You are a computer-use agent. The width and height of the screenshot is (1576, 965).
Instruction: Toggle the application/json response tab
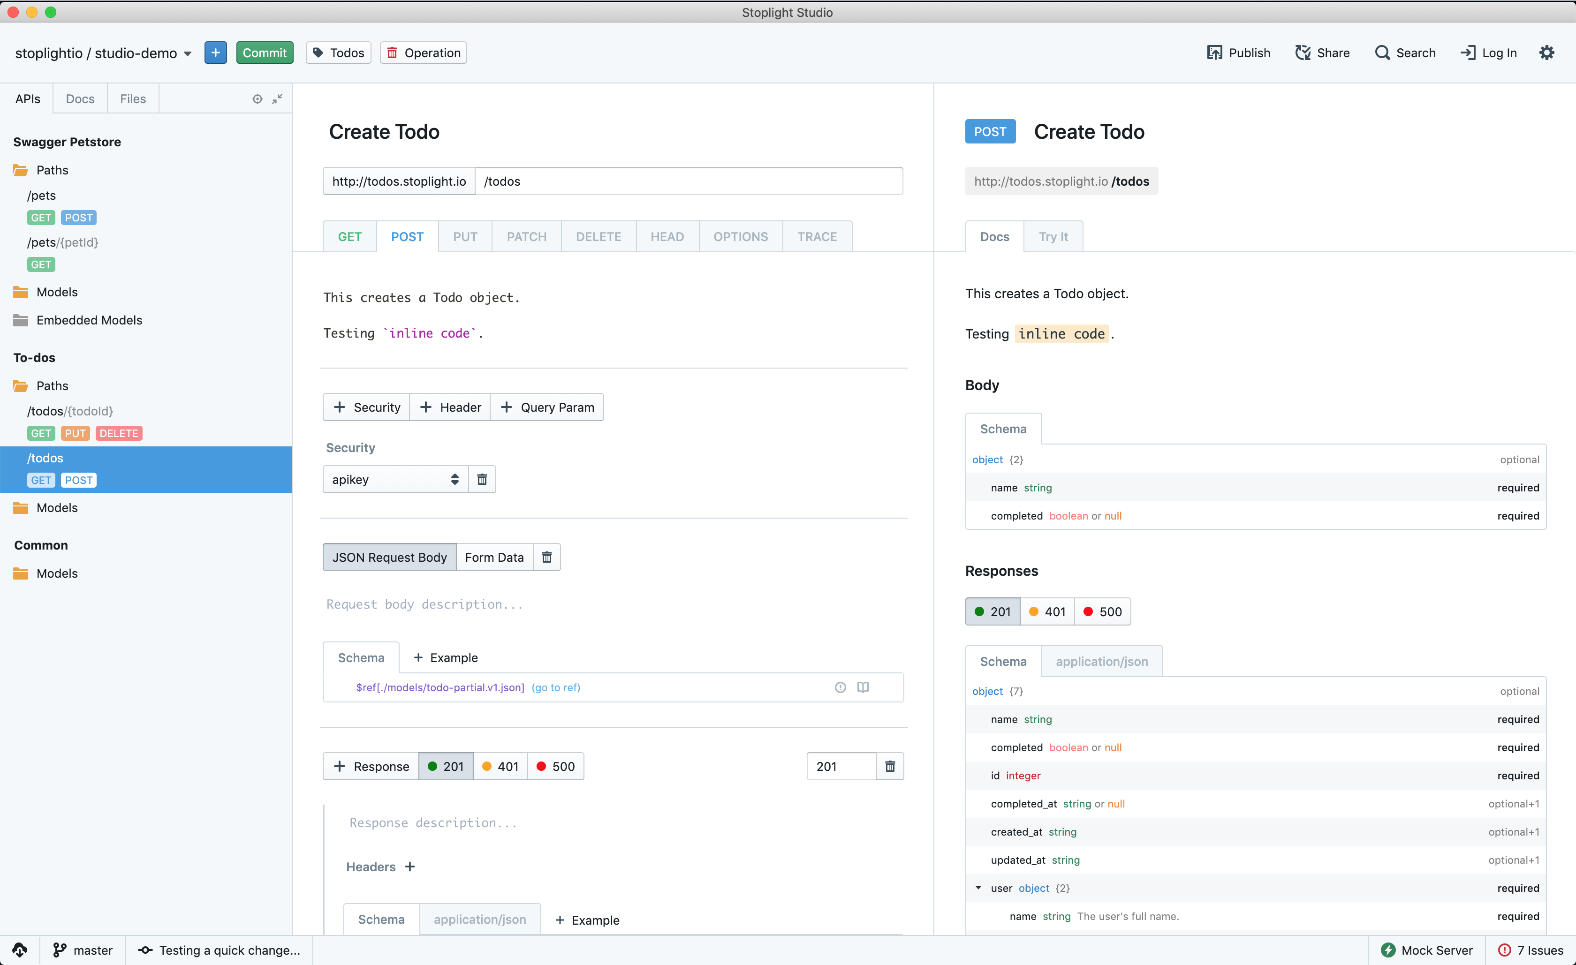1101,660
